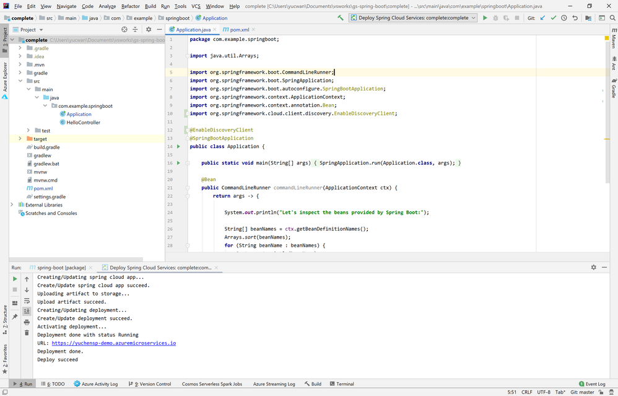Viewport: 618px width, 396px height.
Task: Expand the target folder
Action: pyautogui.click(x=20, y=138)
